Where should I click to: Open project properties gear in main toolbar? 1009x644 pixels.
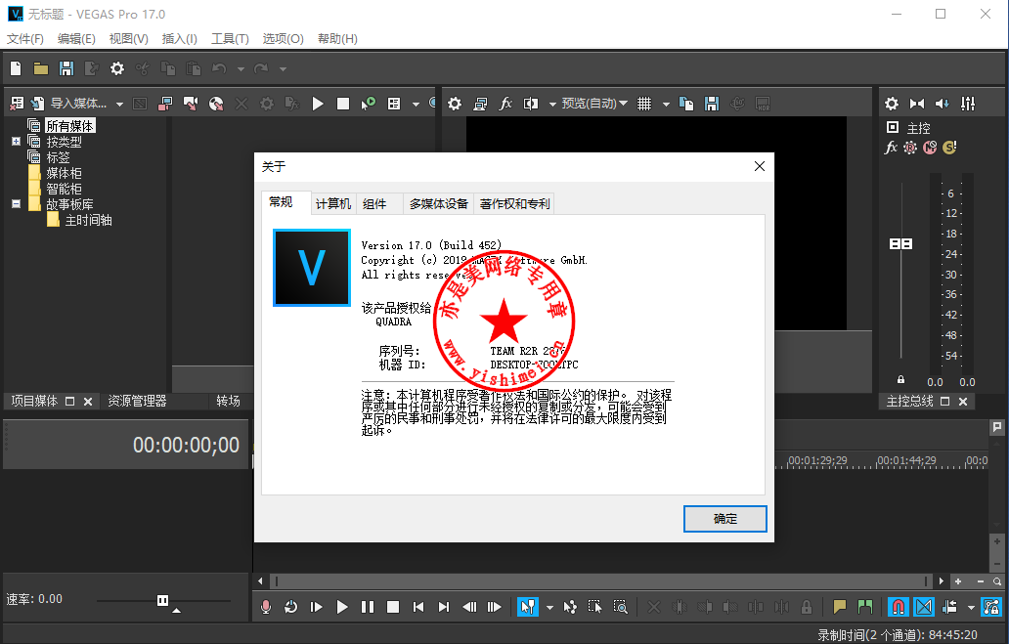pos(117,68)
